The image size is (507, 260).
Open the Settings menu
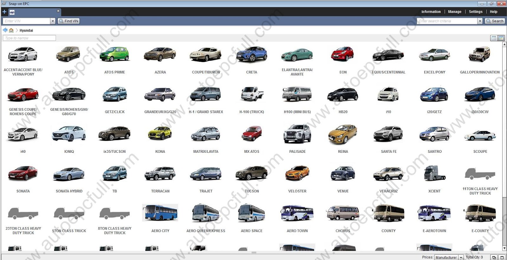476,12
